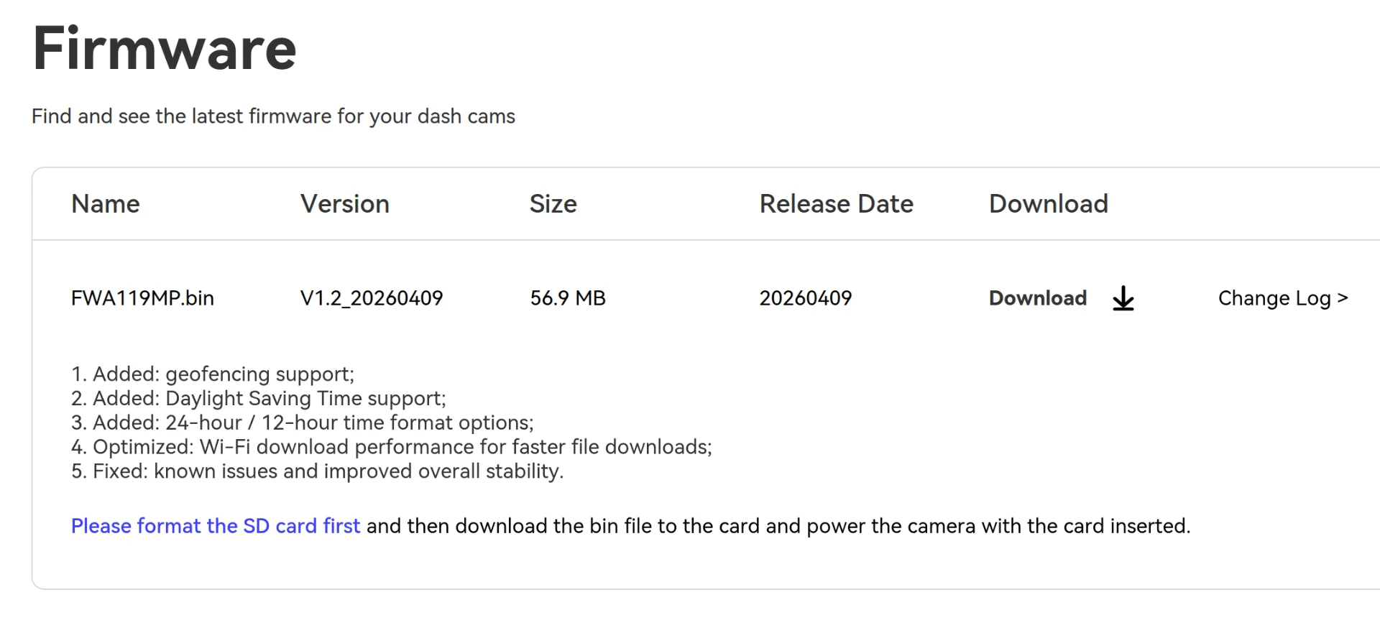1380x623 pixels.
Task: Click the 20260409 release date value
Action: point(806,298)
